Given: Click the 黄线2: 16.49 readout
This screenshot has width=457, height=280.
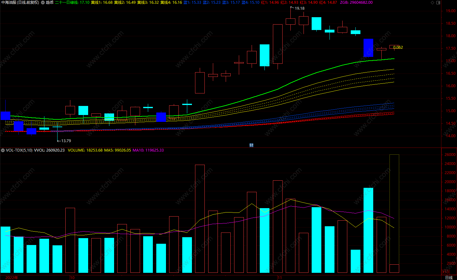Looking at the screenshot, I should (125, 2).
